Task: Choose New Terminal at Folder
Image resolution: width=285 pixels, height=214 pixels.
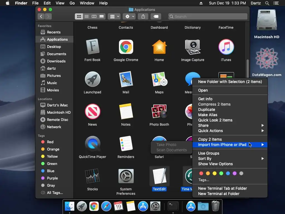Action: [x=230, y=194]
